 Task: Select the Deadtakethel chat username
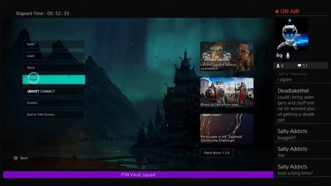click(293, 91)
